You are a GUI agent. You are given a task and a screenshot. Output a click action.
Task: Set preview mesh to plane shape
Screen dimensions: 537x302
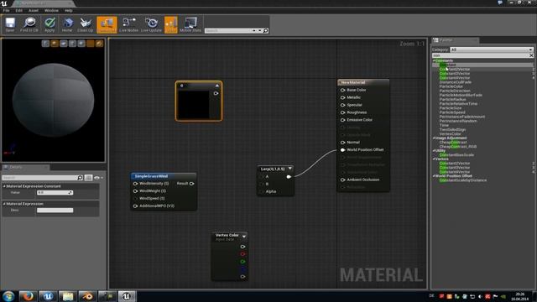pyautogui.click(x=64, y=43)
